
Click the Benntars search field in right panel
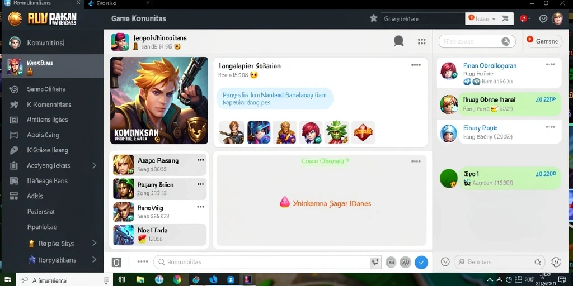click(x=499, y=262)
